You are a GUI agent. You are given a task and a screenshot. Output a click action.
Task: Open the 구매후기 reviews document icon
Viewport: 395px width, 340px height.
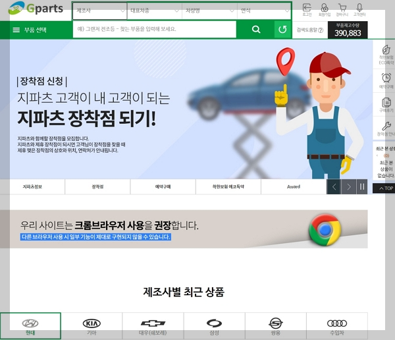[x=386, y=105]
